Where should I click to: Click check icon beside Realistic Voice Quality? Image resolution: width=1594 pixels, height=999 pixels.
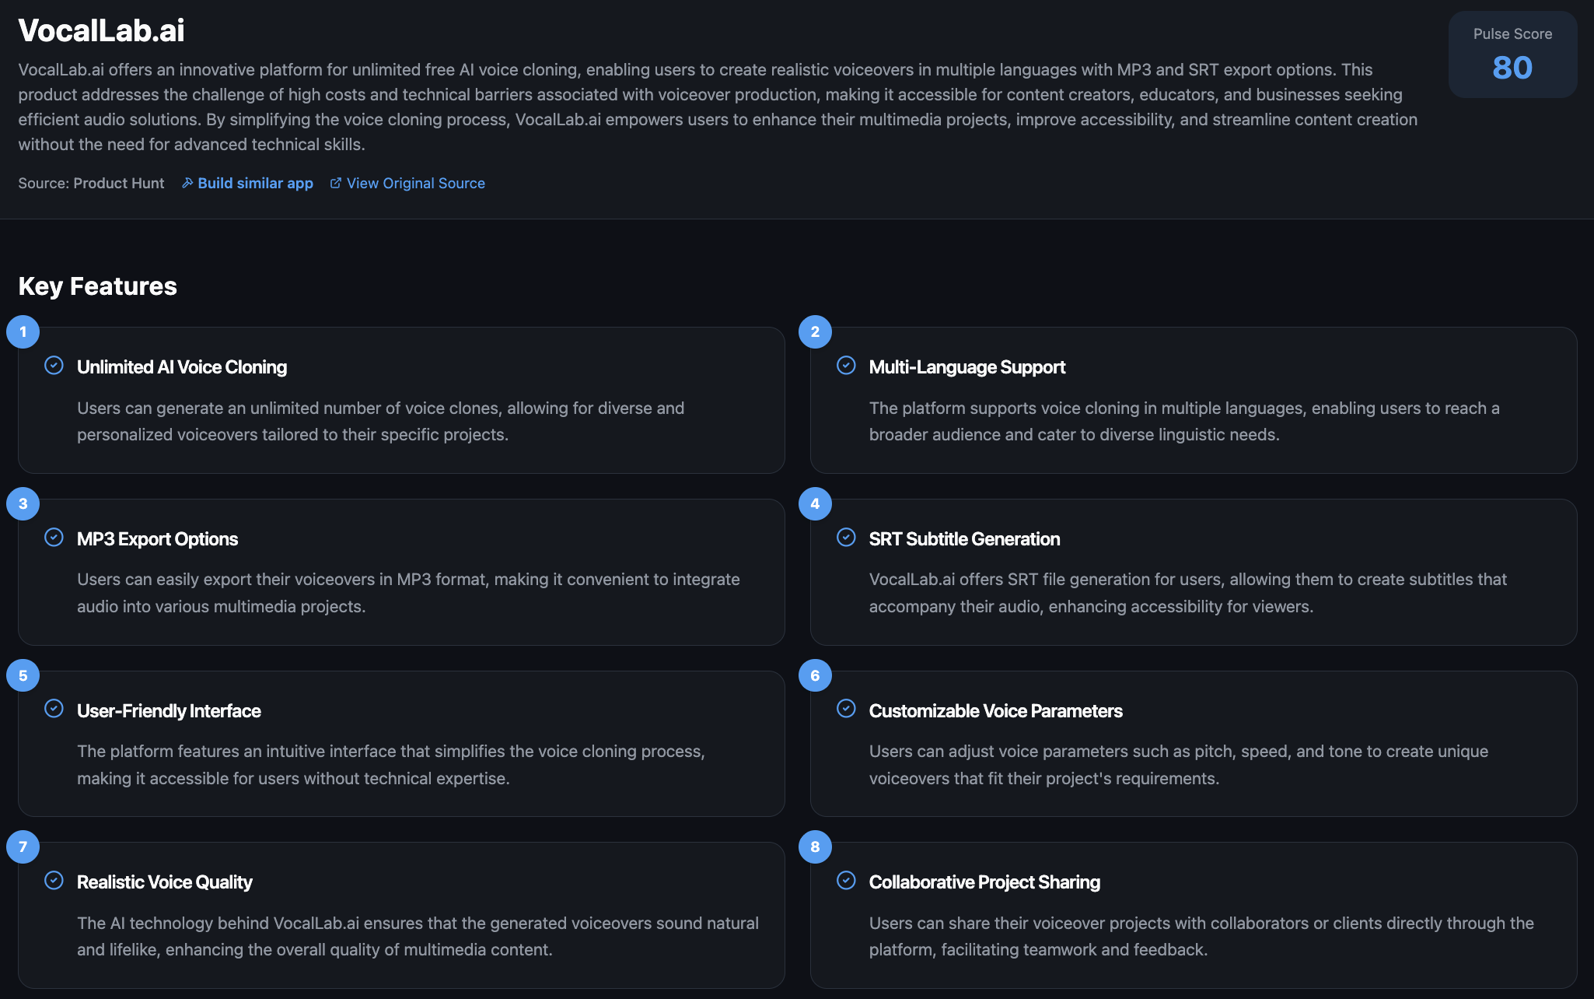point(54,881)
